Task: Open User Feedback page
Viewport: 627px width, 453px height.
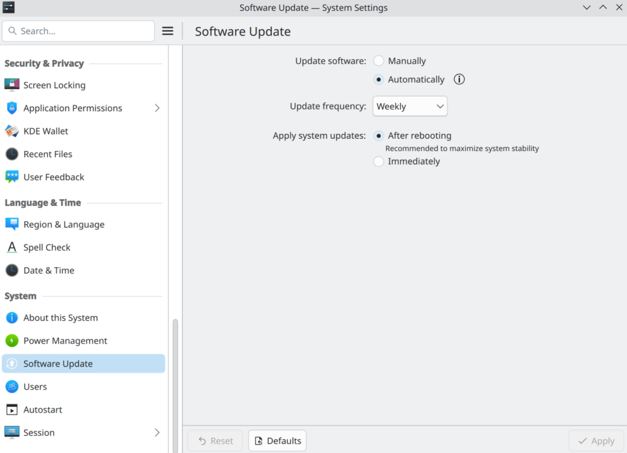Action: click(x=83, y=177)
